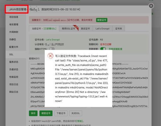Select the 当前证书 tab
161x126 pixels.
click(x=44, y=29)
